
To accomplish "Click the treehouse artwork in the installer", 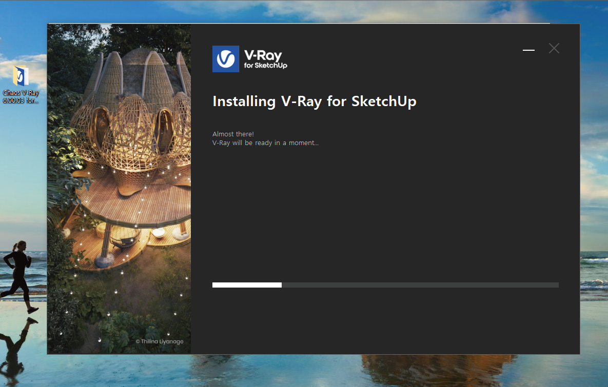I will pos(119,189).
